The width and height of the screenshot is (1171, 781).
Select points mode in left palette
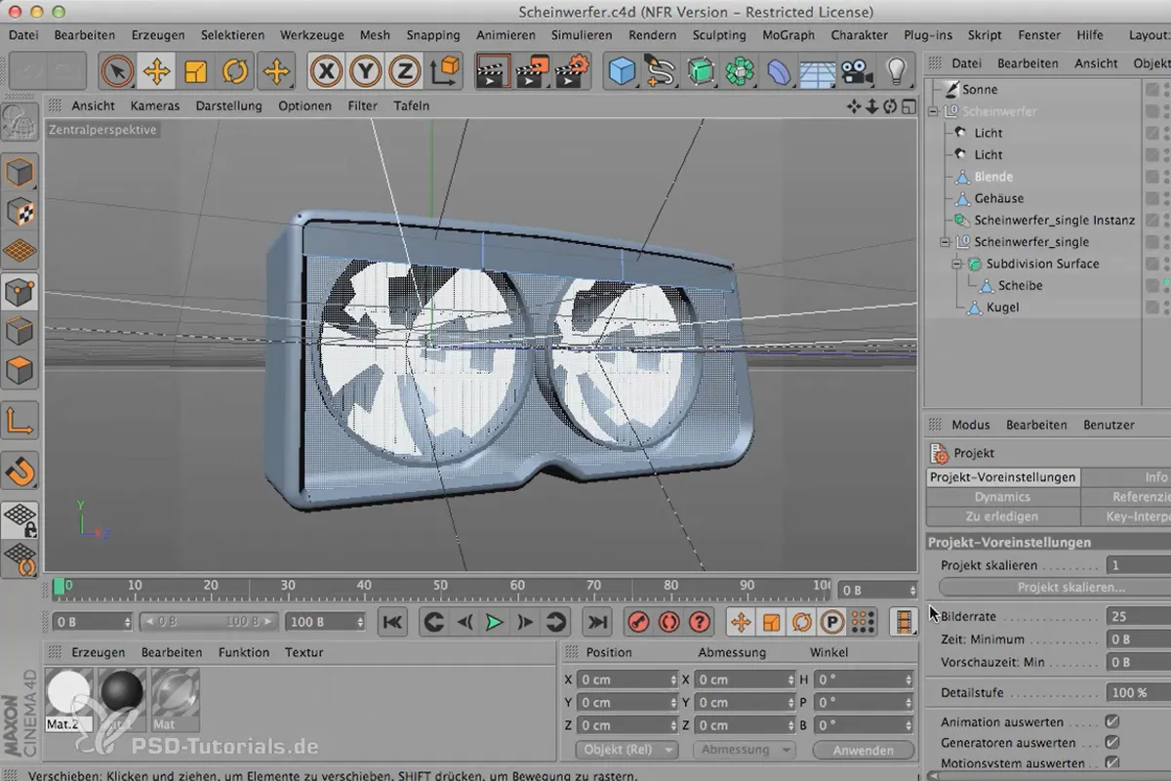point(20,291)
